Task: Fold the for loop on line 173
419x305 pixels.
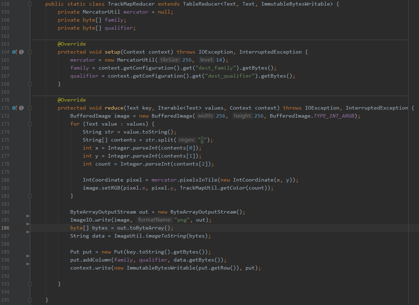Action: 30,124
